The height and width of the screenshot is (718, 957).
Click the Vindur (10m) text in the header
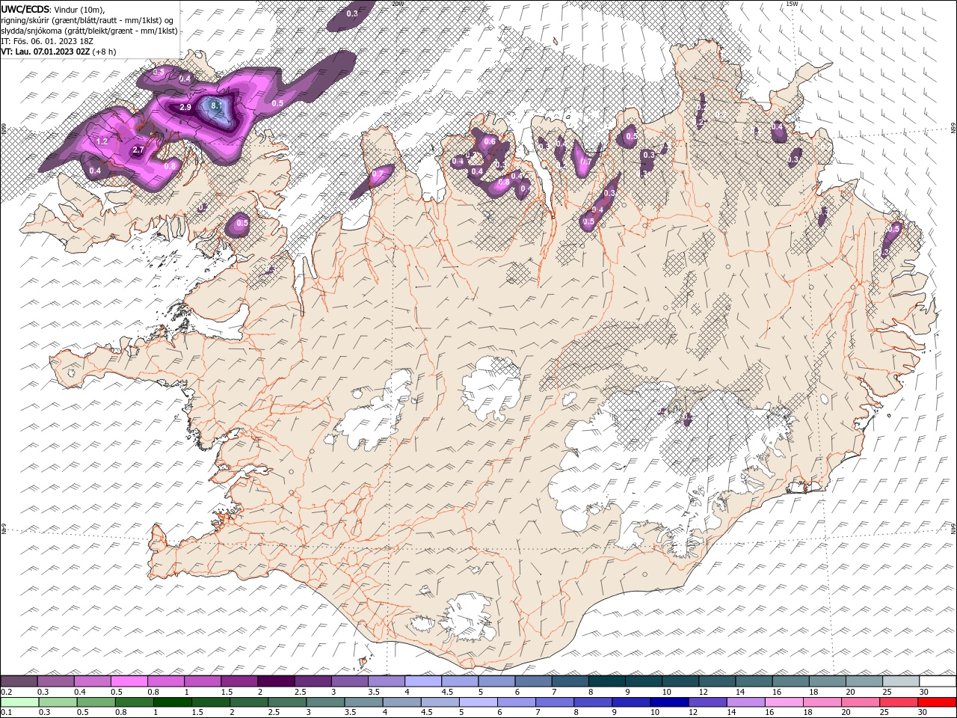point(80,9)
